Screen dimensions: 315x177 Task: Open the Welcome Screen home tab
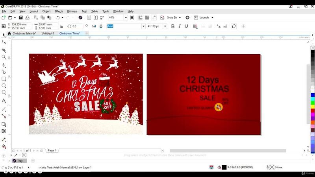click(x=9, y=33)
